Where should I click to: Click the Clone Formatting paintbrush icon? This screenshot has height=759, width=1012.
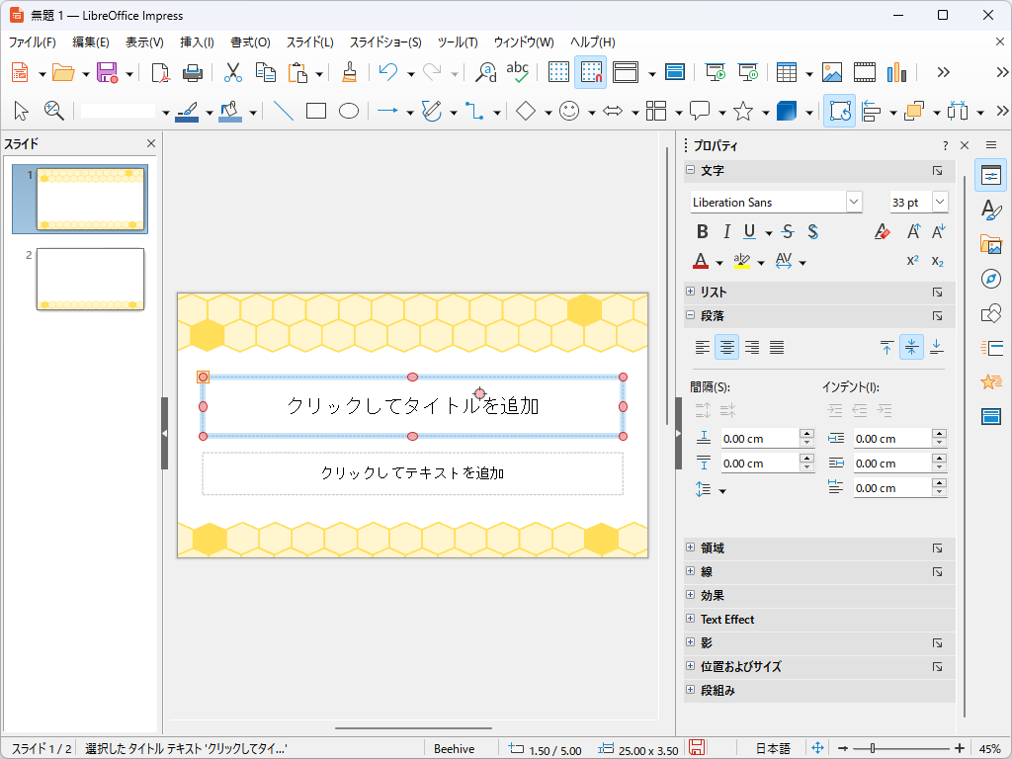[x=349, y=72]
